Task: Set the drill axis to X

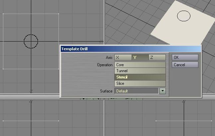Action: tap(123, 58)
